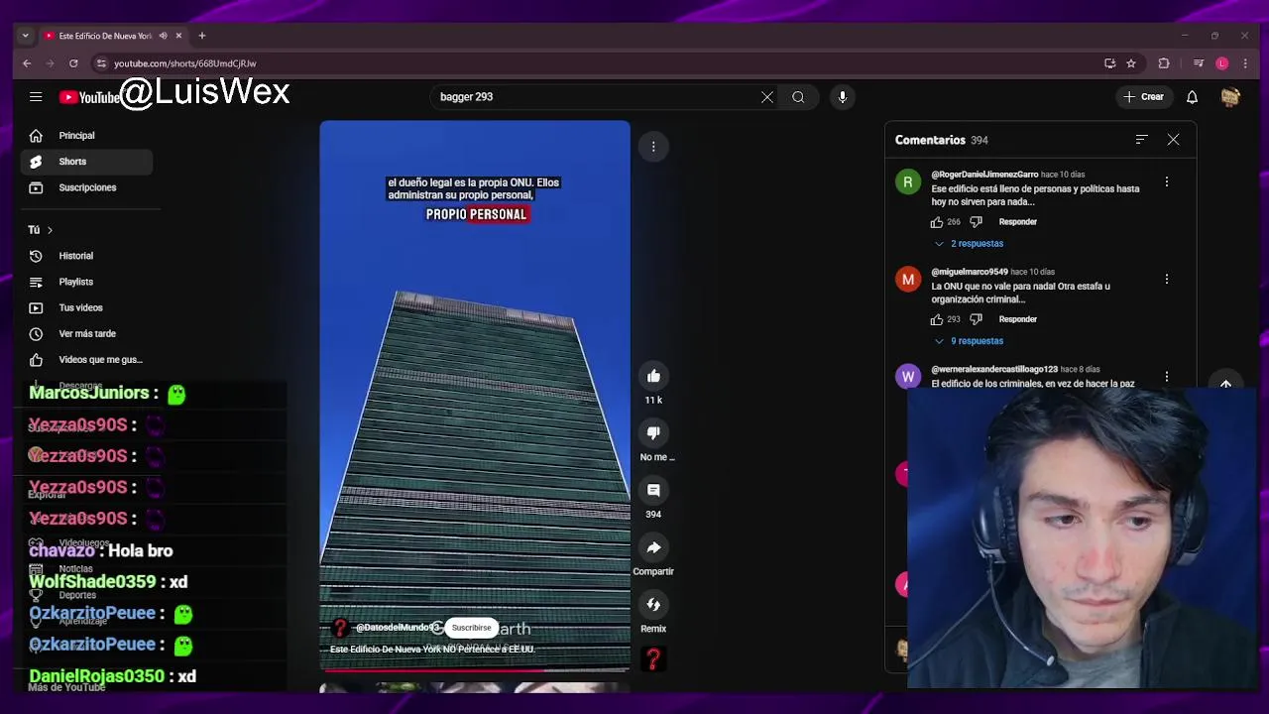Open Playlists in the sidebar
Viewport: 1269px width, 714px height.
coord(87,282)
